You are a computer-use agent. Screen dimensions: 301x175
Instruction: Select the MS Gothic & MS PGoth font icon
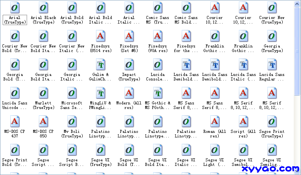click(158, 93)
